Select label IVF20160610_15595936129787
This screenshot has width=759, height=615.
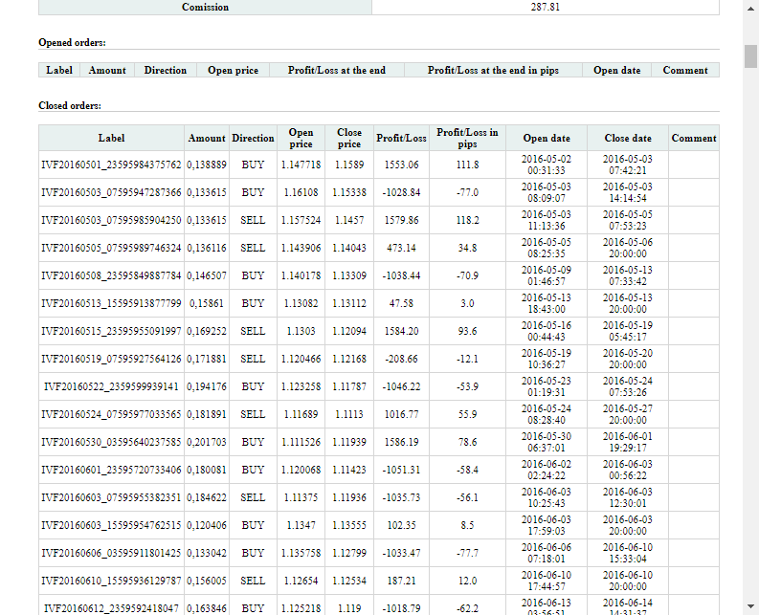point(111,581)
